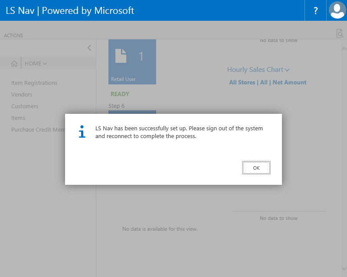Expand the HOME dropdown menu
The height and width of the screenshot is (277, 347).
click(x=36, y=64)
